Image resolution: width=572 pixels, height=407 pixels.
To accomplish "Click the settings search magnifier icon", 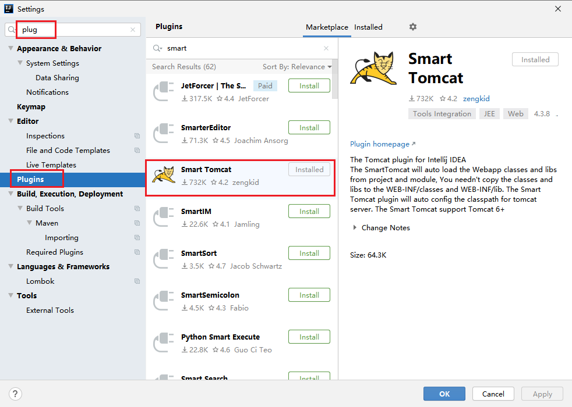I will pos(12,30).
